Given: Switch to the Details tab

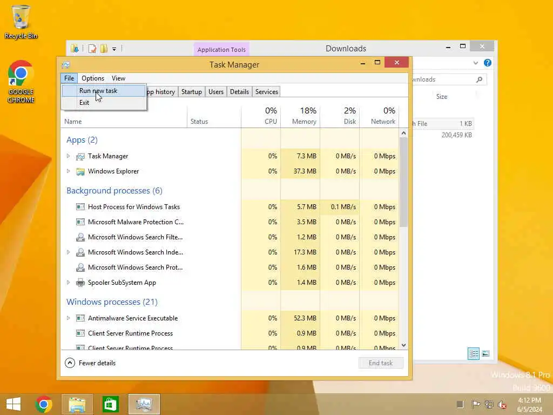Looking at the screenshot, I should (x=239, y=92).
